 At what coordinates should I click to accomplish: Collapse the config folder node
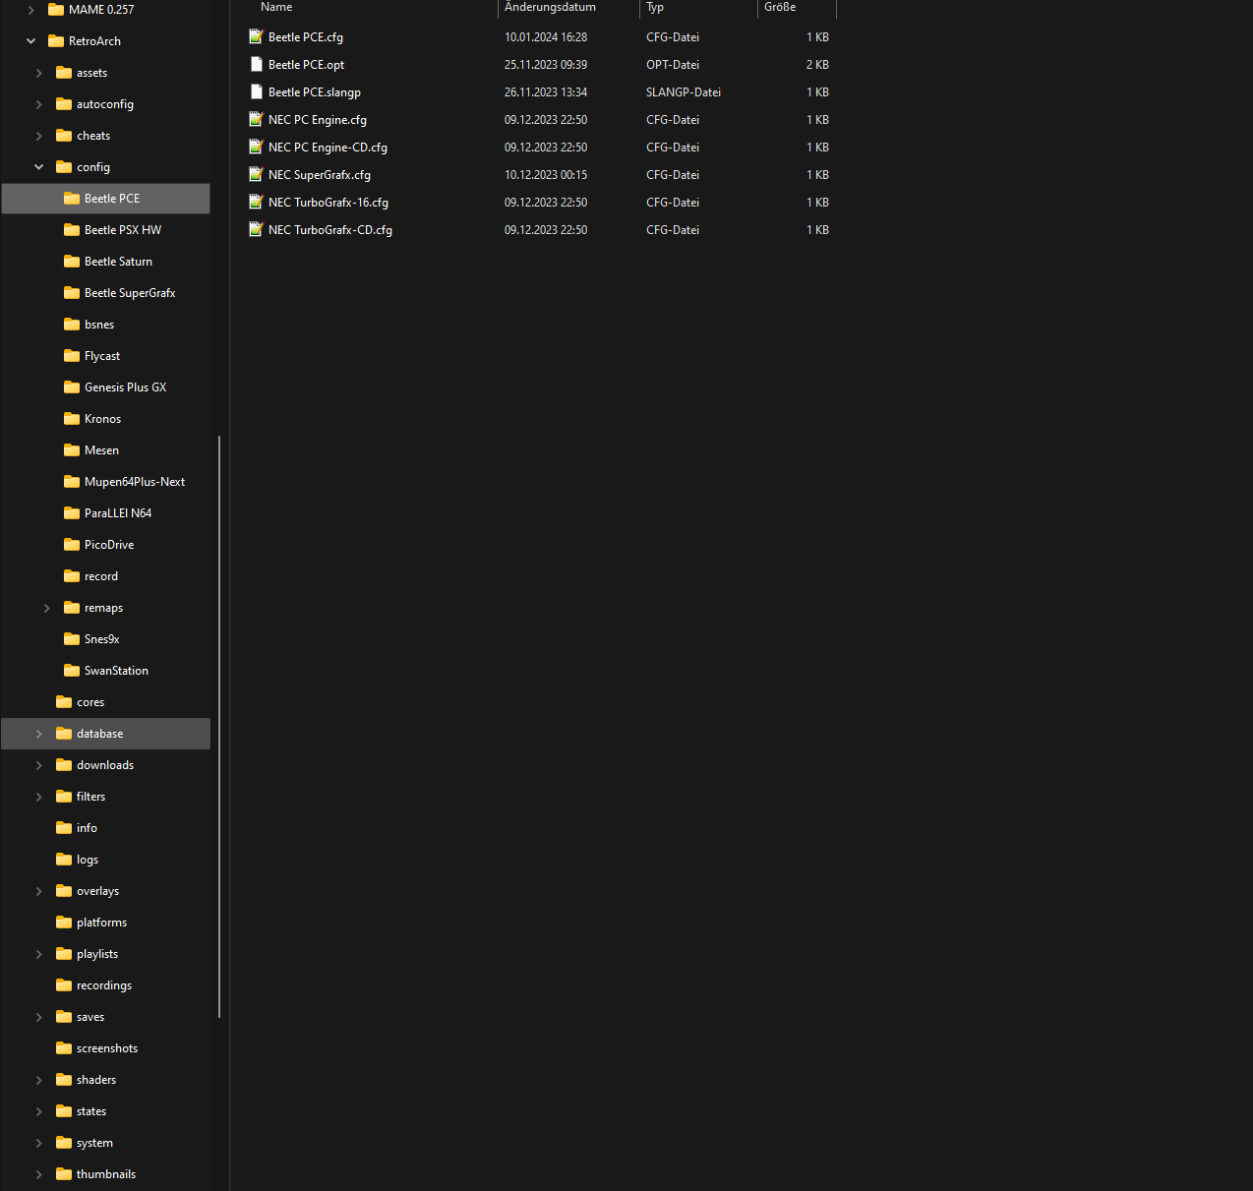[38, 167]
